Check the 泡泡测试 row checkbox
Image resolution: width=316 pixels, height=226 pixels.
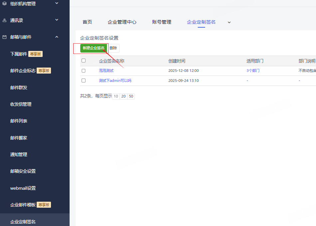(84, 71)
